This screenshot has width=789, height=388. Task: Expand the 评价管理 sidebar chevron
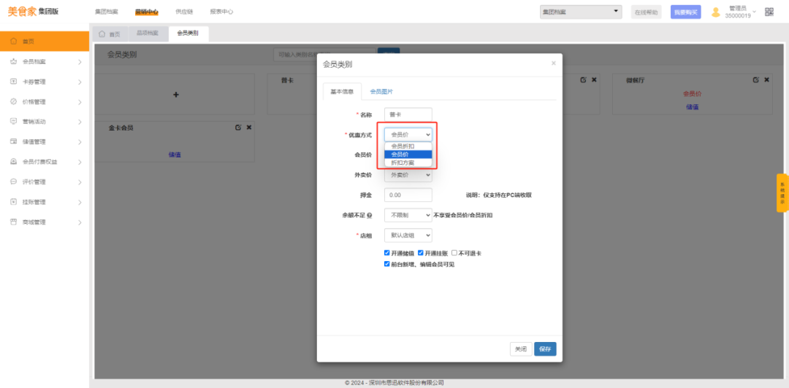(80, 182)
